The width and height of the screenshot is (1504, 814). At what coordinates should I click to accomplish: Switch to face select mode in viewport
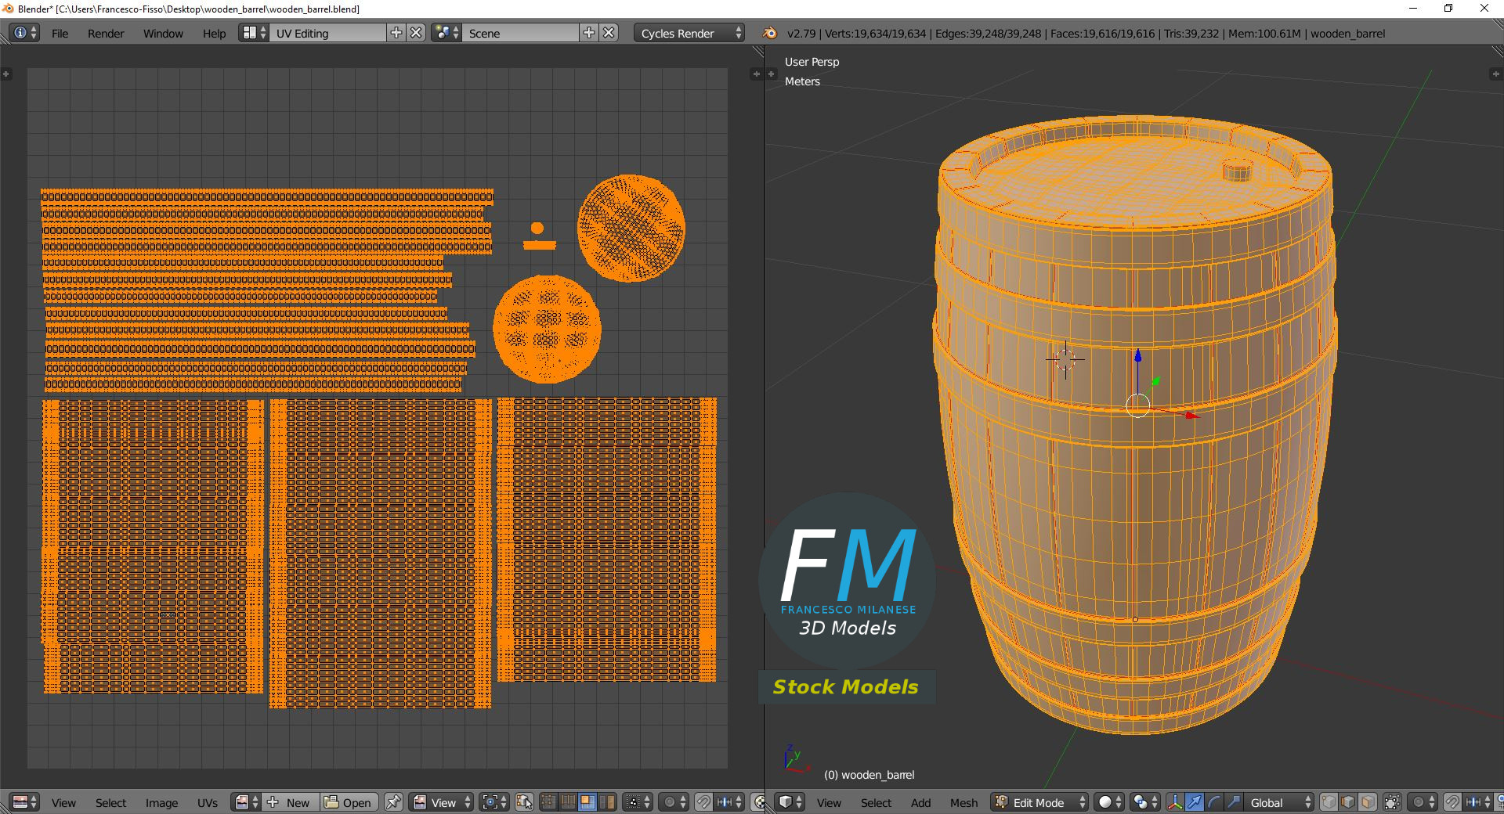pyautogui.click(x=1368, y=802)
